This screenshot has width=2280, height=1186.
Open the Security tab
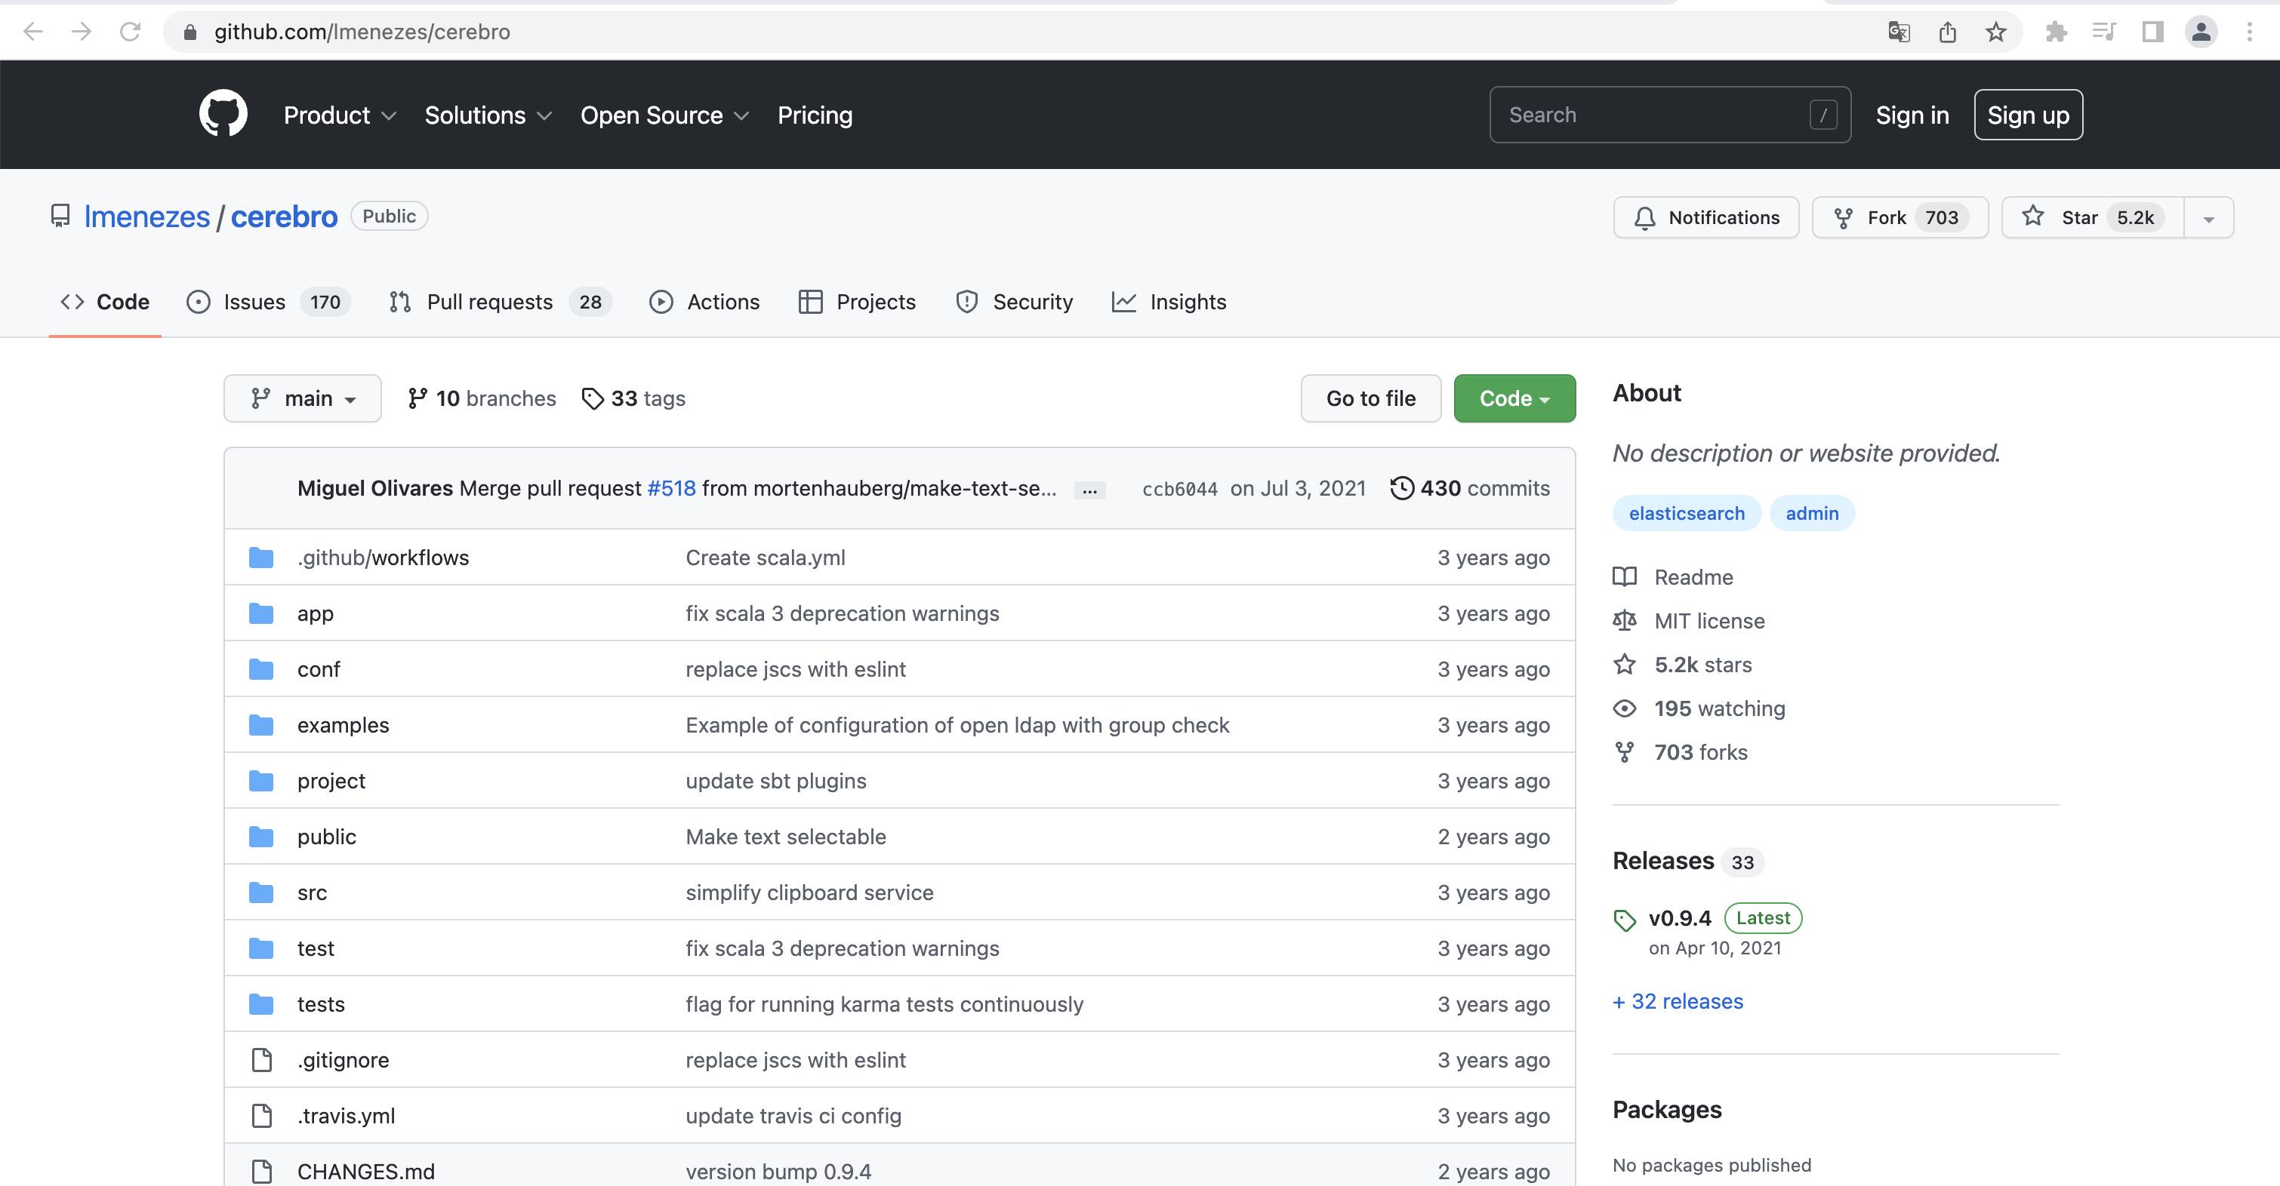(x=1015, y=302)
